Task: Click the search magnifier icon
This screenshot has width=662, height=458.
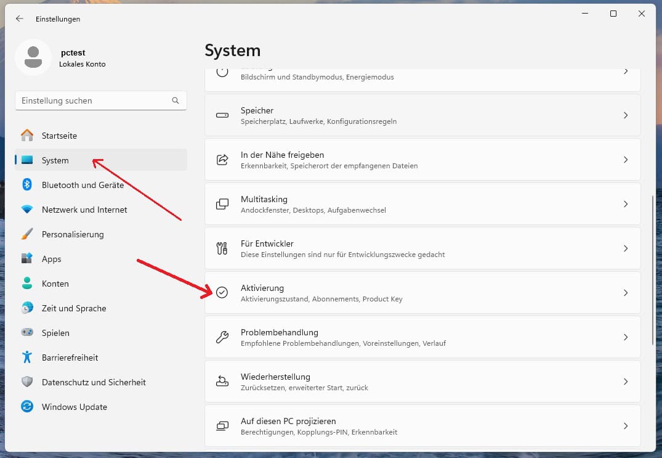Action: point(176,100)
